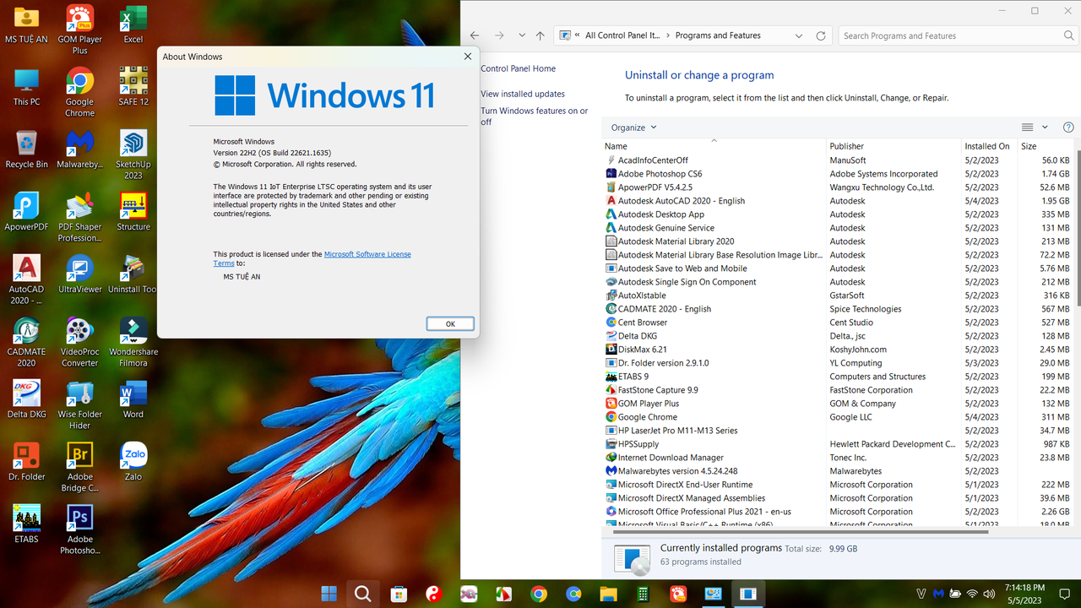
Task: Click the Refresh button in Programs and Features
Action: point(821,35)
